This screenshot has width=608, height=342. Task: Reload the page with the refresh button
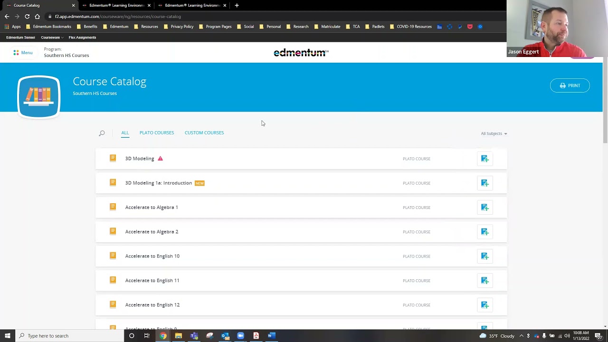(x=27, y=16)
